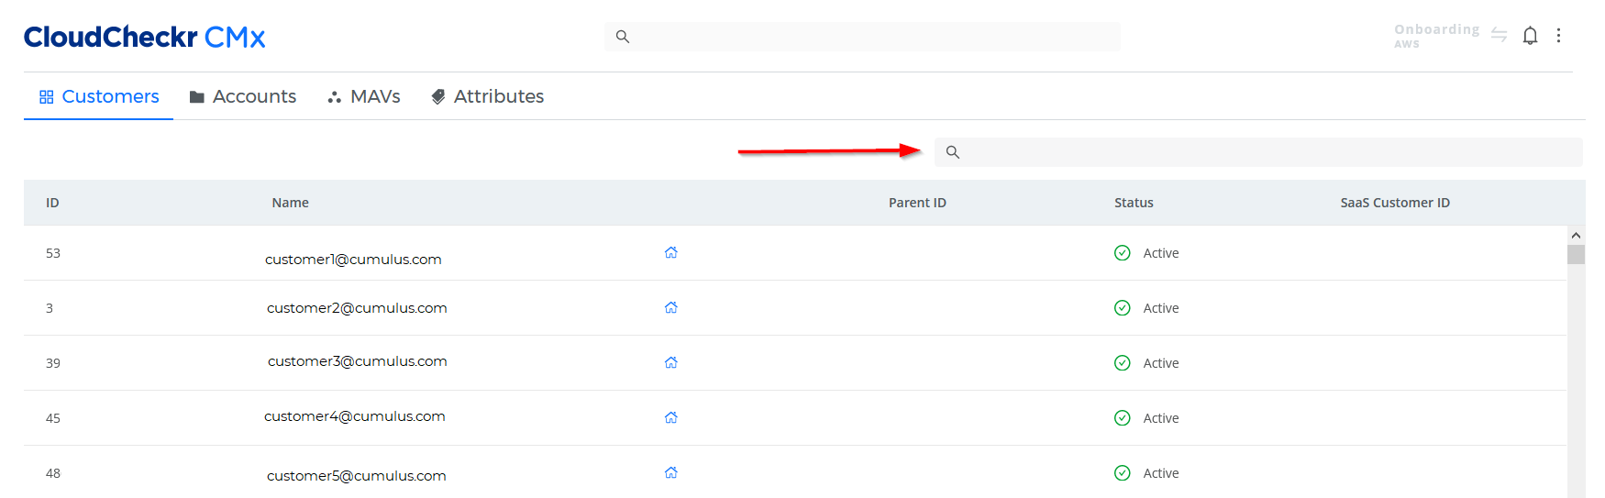Switch to the MAVs tab

[364, 96]
